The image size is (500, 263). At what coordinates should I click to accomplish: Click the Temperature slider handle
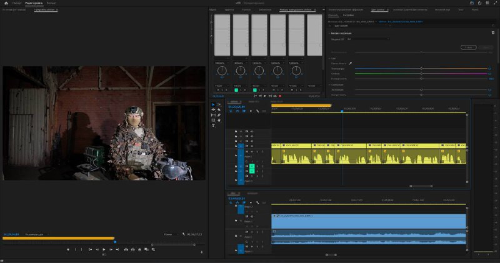pyautogui.click(x=421, y=69)
